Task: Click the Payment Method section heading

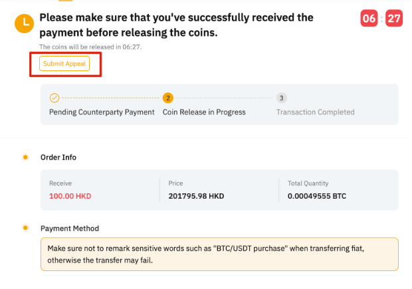Action: coord(69,228)
